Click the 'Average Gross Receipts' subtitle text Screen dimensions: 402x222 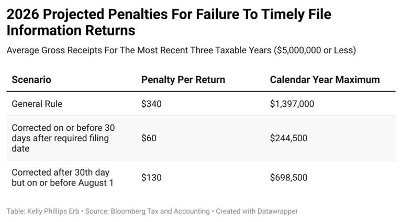105,51
